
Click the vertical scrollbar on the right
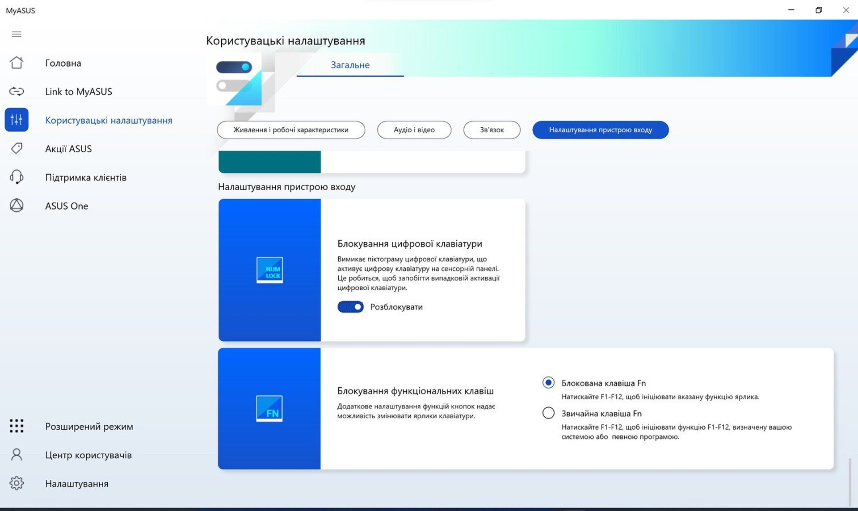850,482
